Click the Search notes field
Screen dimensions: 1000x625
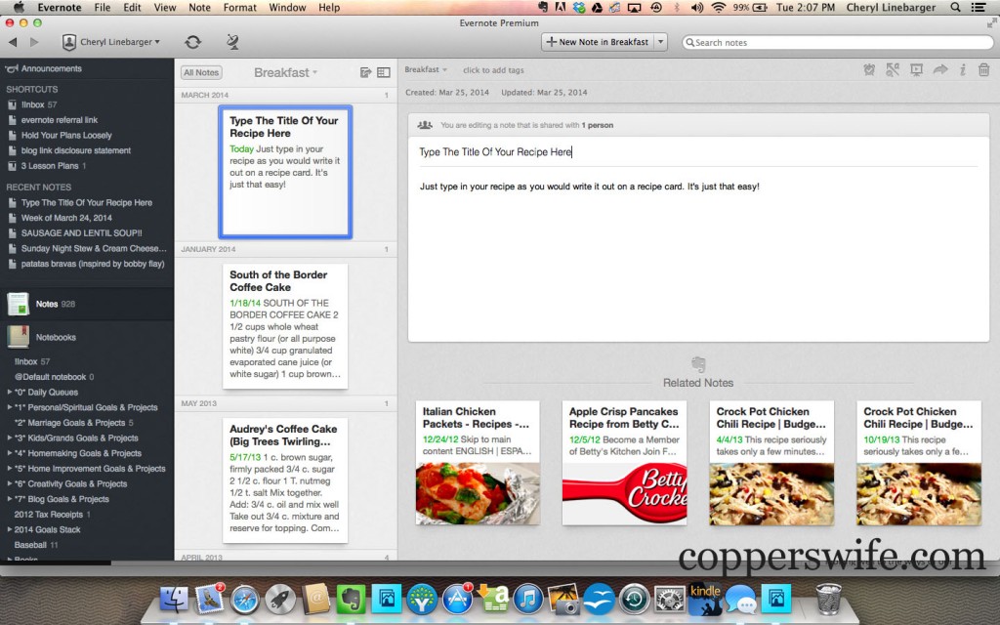(x=837, y=42)
